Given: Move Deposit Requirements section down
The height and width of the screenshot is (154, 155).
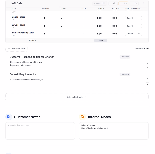Looking at the screenshot, I should point(147,81).
